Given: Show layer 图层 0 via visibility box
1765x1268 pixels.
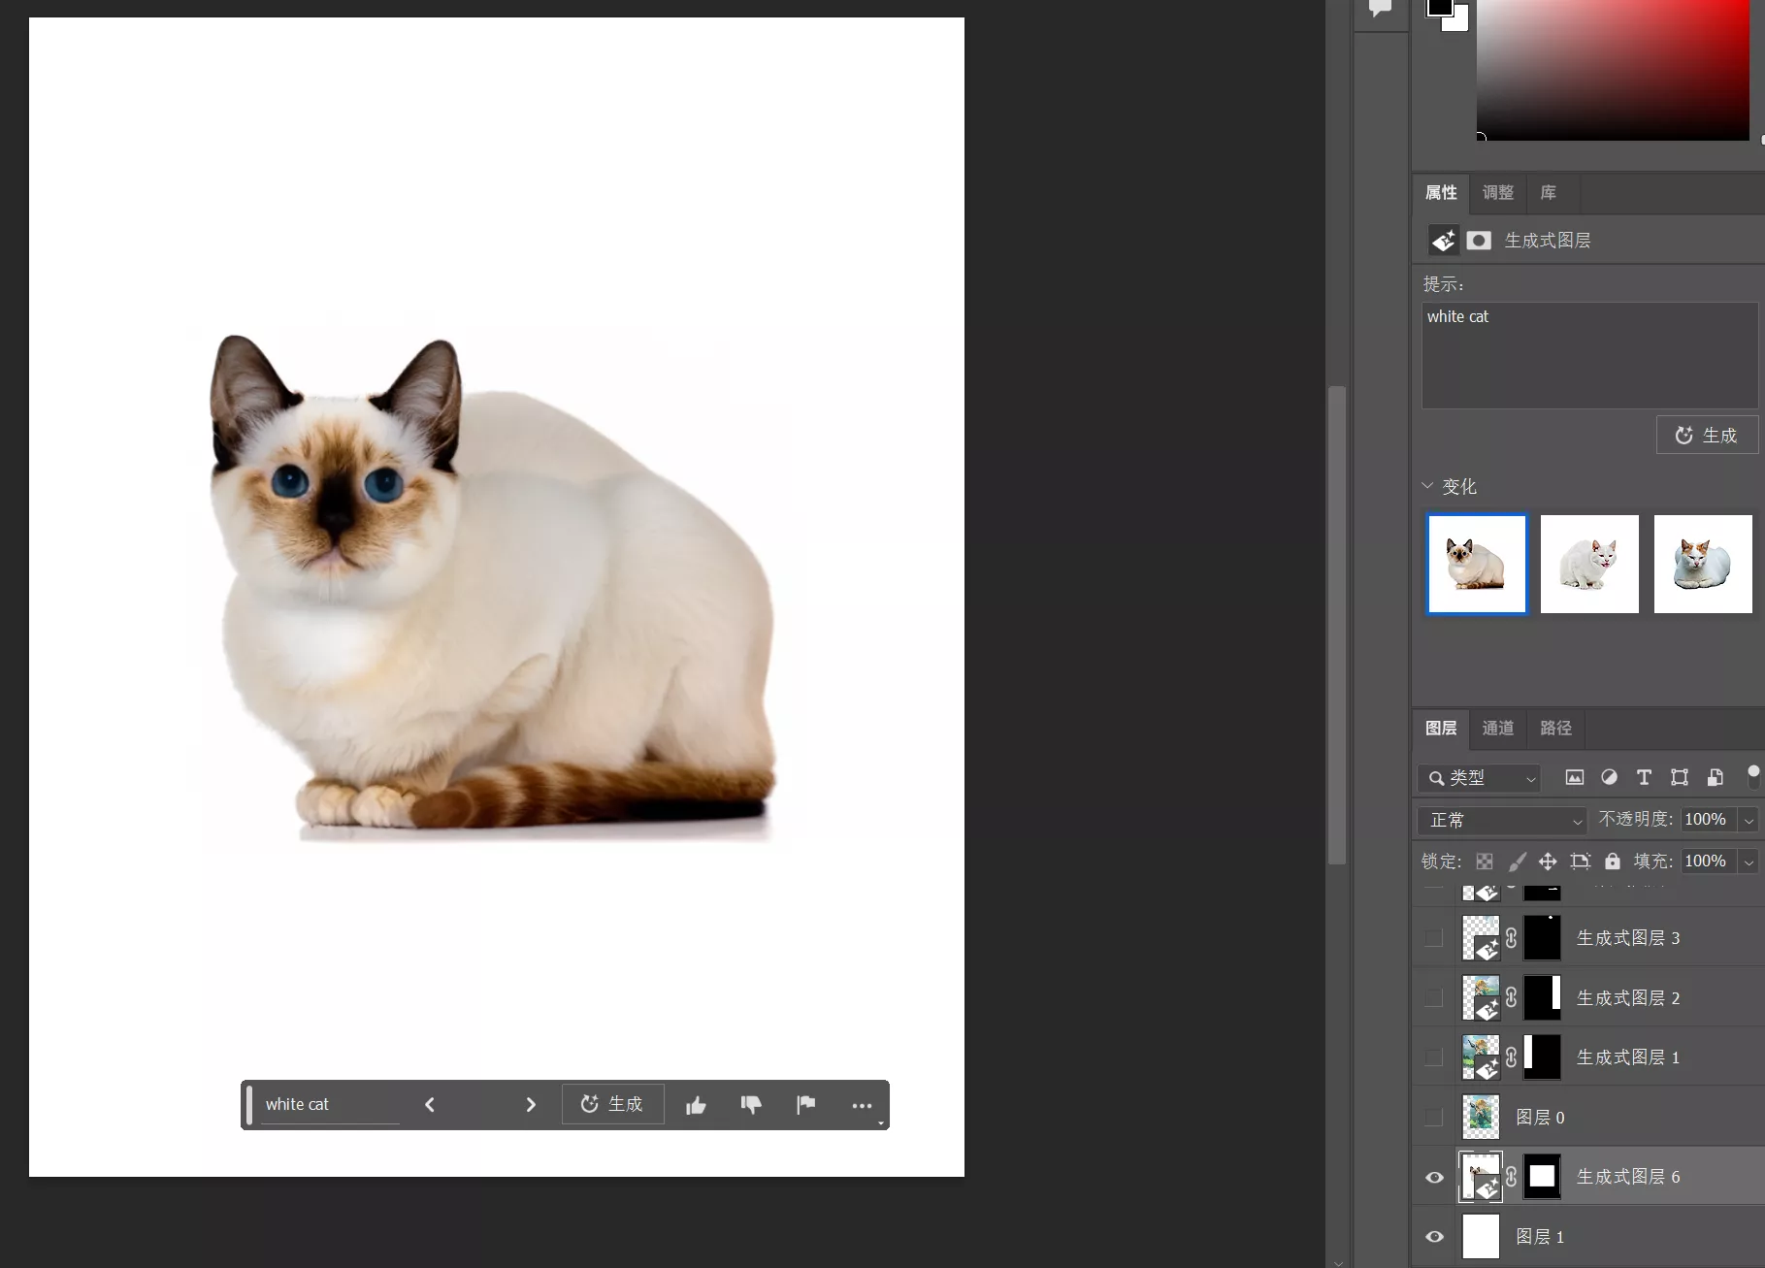Looking at the screenshot, I should [x=1434, y=1118].
